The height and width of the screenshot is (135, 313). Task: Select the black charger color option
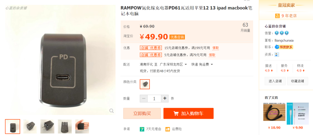pos(145,84)
